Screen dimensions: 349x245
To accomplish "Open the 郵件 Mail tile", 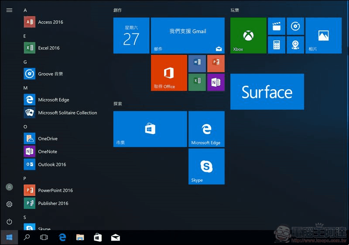I will point(188,36).
